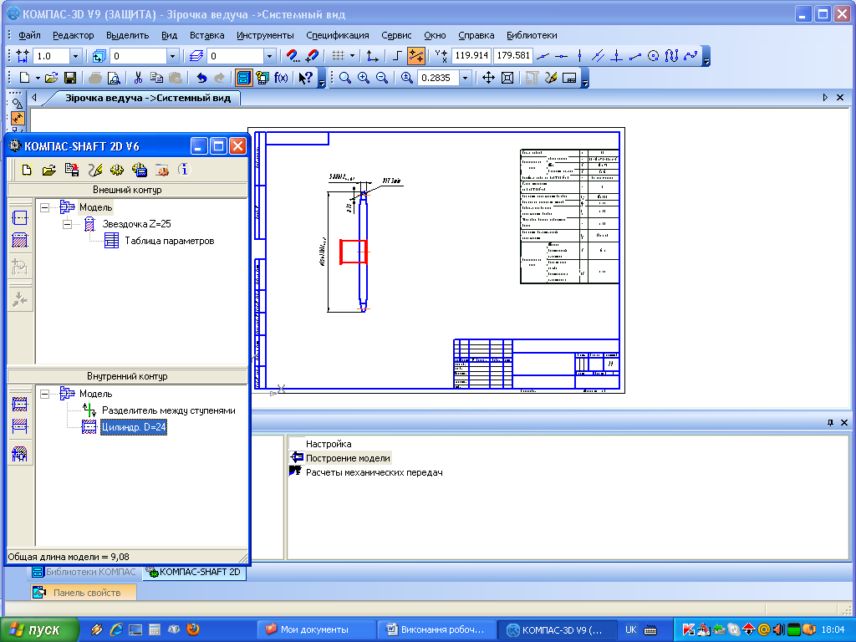856x642 pixels.
Task: Open the Инструменты menu
Action: pyautogui.click(x=265, y=35)
